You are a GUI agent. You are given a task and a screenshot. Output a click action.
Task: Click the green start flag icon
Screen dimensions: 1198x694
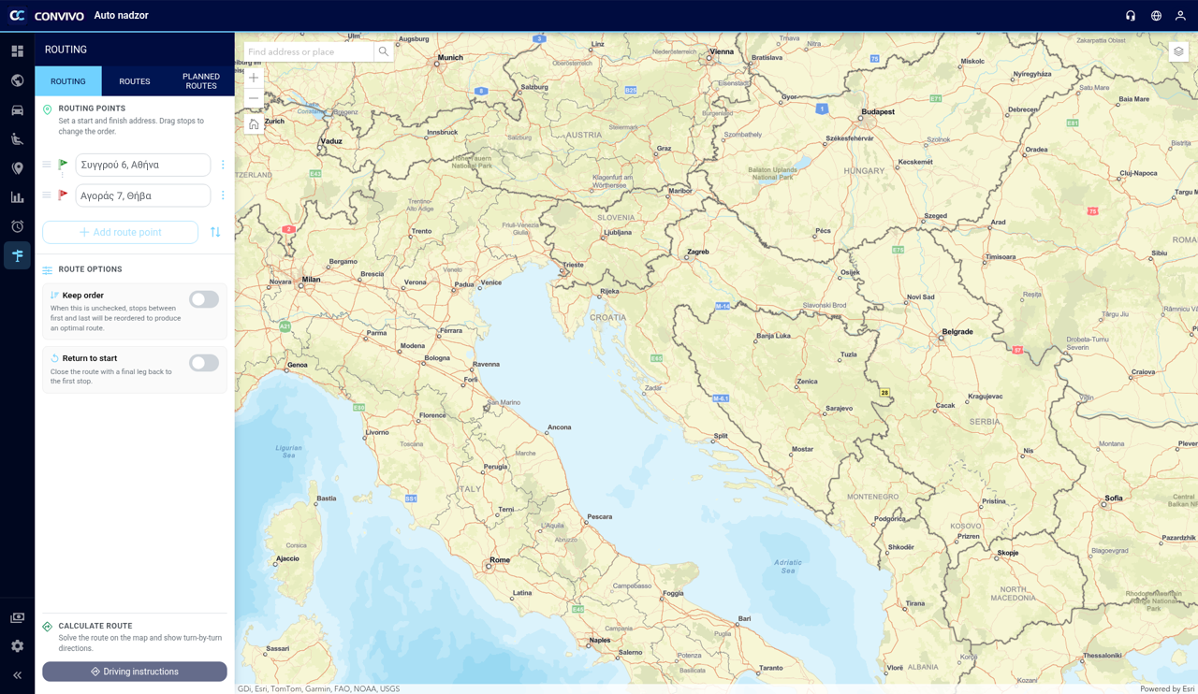(x=63, y=165)
